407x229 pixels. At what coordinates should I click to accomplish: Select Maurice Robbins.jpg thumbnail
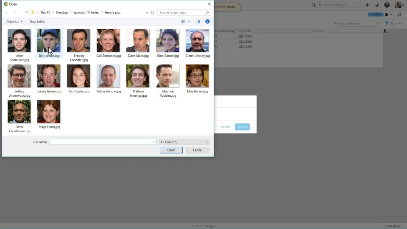point(167,76)
